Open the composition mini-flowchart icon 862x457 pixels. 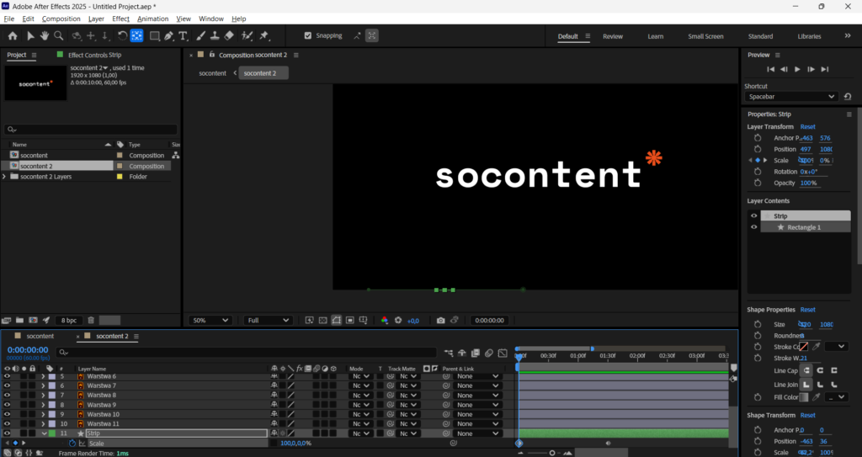(449, 353)
